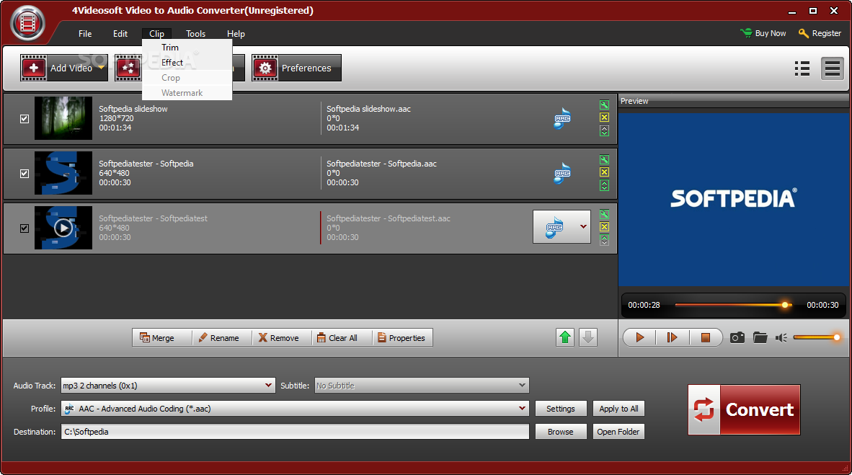Stop the preview playback
This screenshot has width=852, height=475.
(705, 337)
